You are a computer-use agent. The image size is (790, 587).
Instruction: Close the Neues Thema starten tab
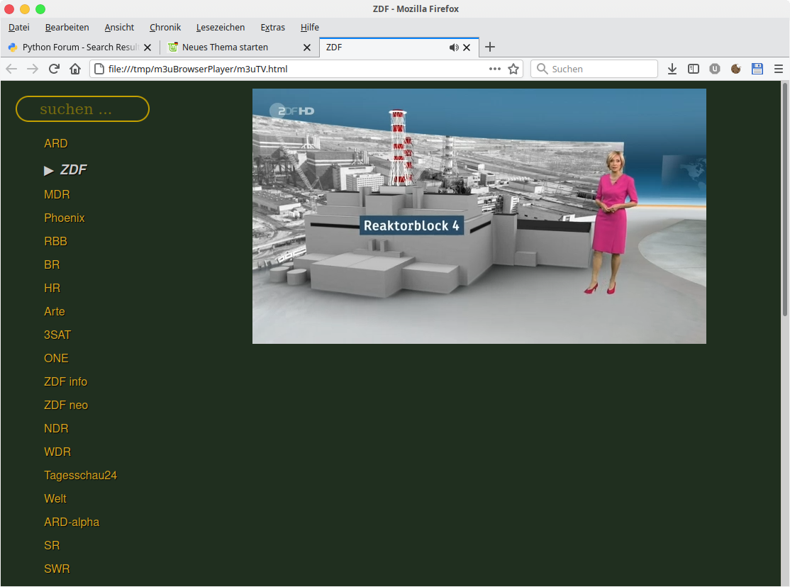coord(307,47)
